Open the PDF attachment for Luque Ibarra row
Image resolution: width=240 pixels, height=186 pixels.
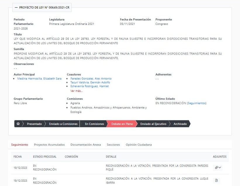[x=216, y=180]
